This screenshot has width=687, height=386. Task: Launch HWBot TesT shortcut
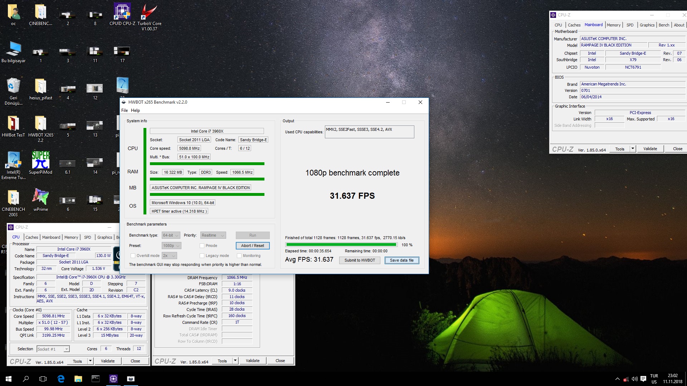click(x=14, y=126)
